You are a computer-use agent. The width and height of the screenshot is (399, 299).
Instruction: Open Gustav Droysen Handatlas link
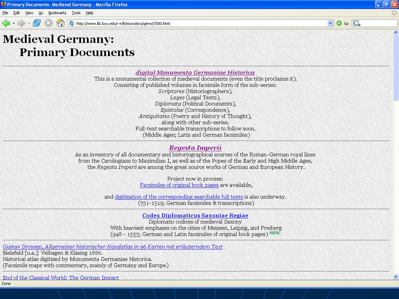(113, 247)
